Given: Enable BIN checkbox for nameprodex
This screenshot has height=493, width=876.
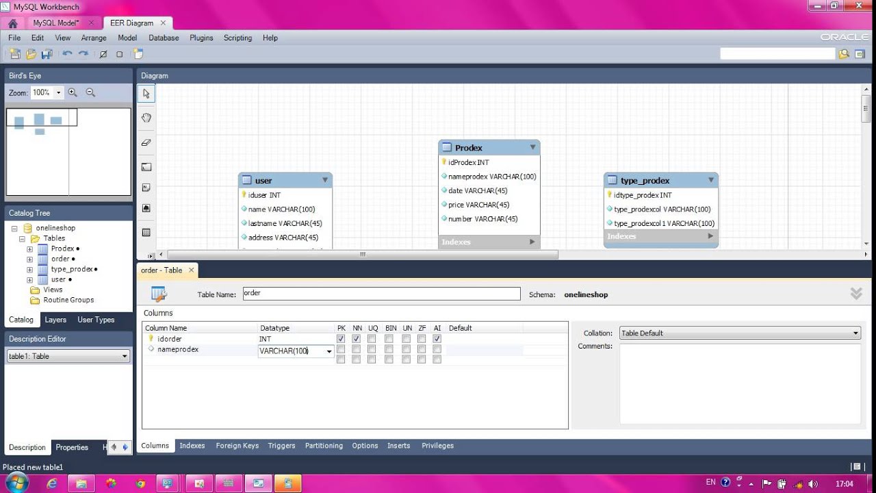Looking at the screenshot, I should pyautogui.click(x=389, y=349).
